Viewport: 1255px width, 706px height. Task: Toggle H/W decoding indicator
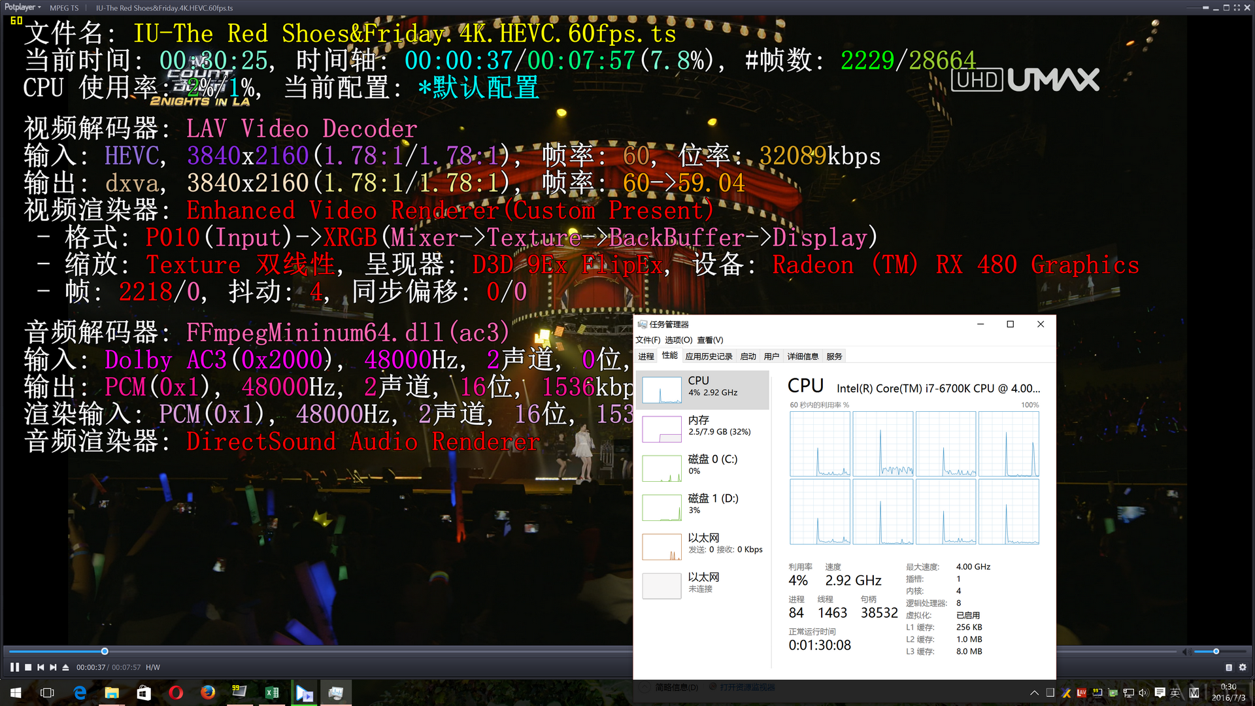pyautogui.click(x=153, y=667)
